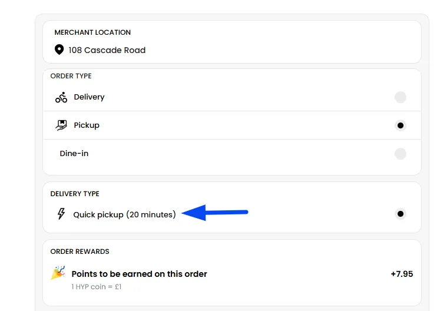
Task: Click the map pin location icon
Action: tap(59, 50)
